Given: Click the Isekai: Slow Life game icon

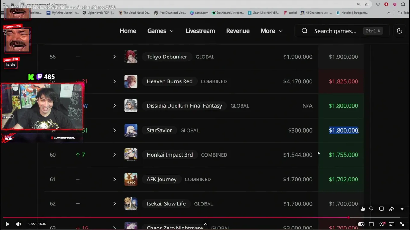Looking at the screenshot, I should click(131, 204).
